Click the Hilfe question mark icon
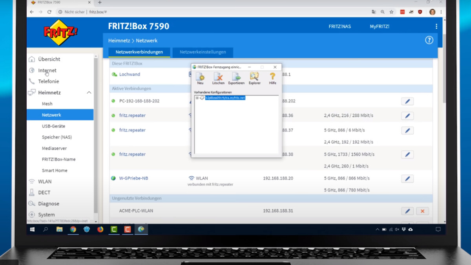Screen dimensions: 471x265 pos(272,78)
